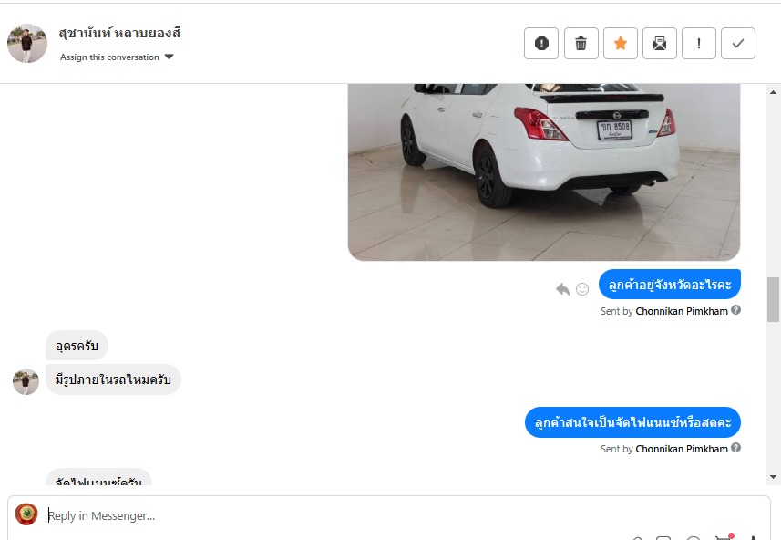781x540 pixels.
Task: Mark the conversation as unread with the envelope icon
Action: pos(660,44)
